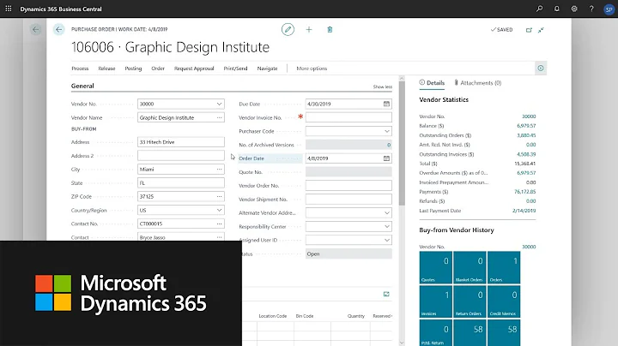Open the app launcher waffle icon

[x=9, y=9]
